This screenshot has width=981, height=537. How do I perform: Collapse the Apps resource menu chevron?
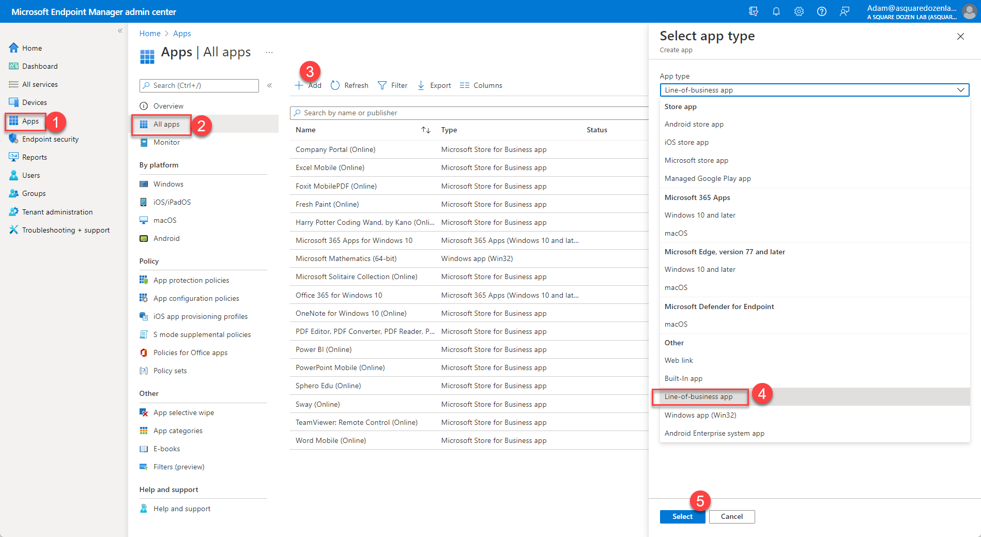click(270, 85)
